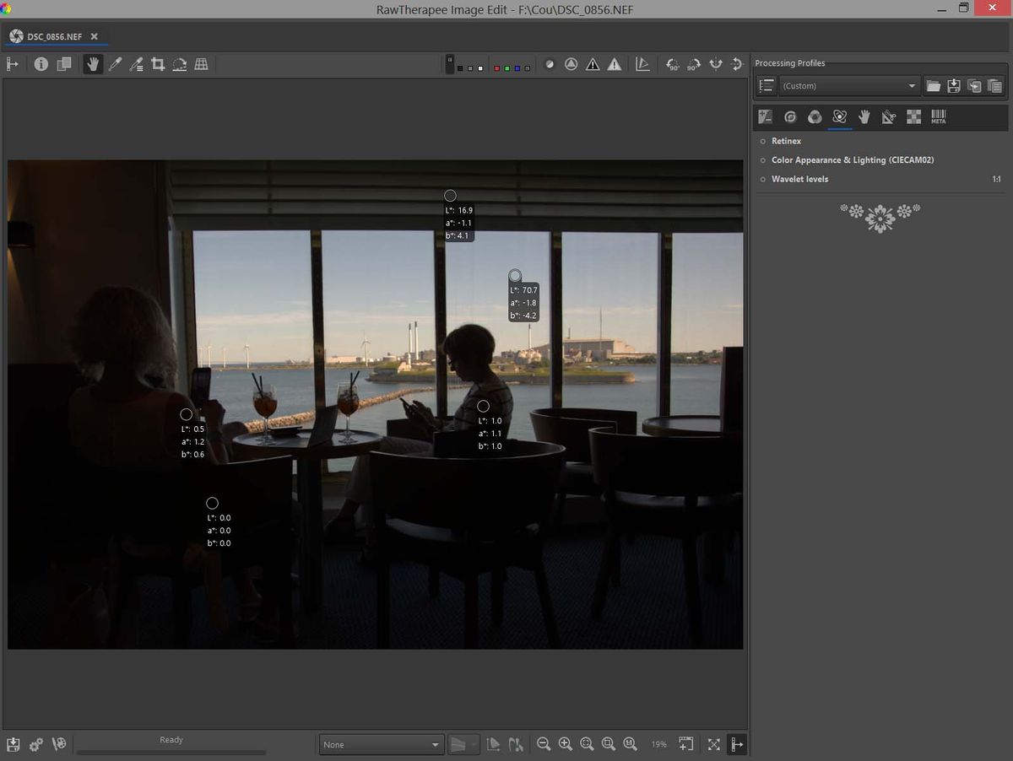
Task: Open the None soft-proofing dropdown
Action: tap(382, 745)
